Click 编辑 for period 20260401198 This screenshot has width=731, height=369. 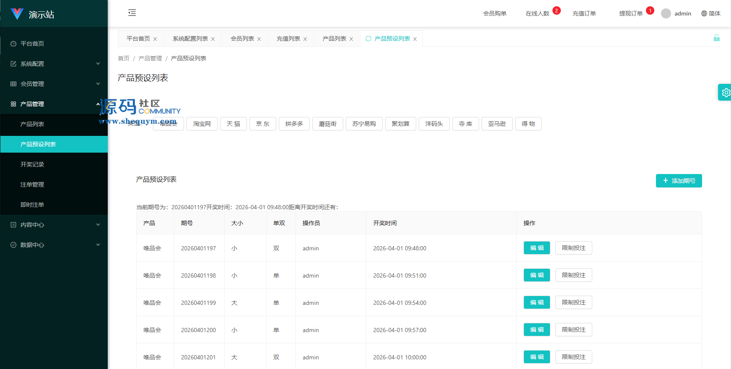[x=537, y=275]
